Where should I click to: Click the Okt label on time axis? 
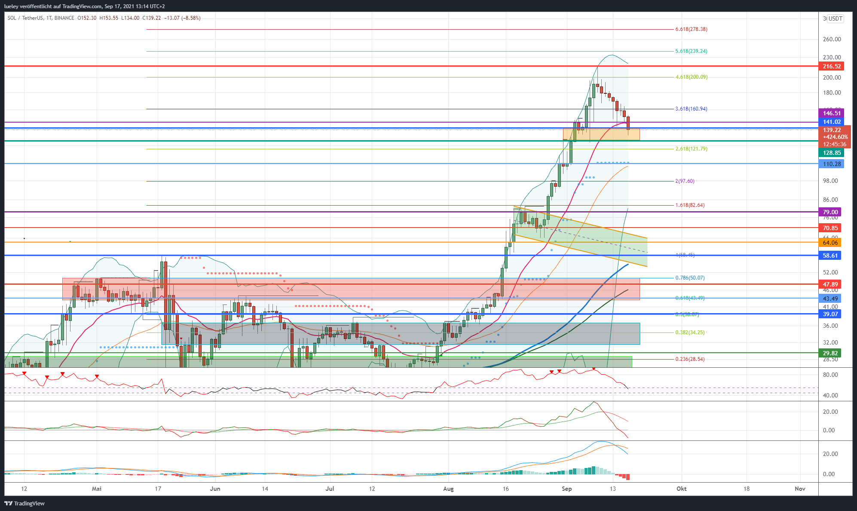pyautogui.click(x=681, y=489)
